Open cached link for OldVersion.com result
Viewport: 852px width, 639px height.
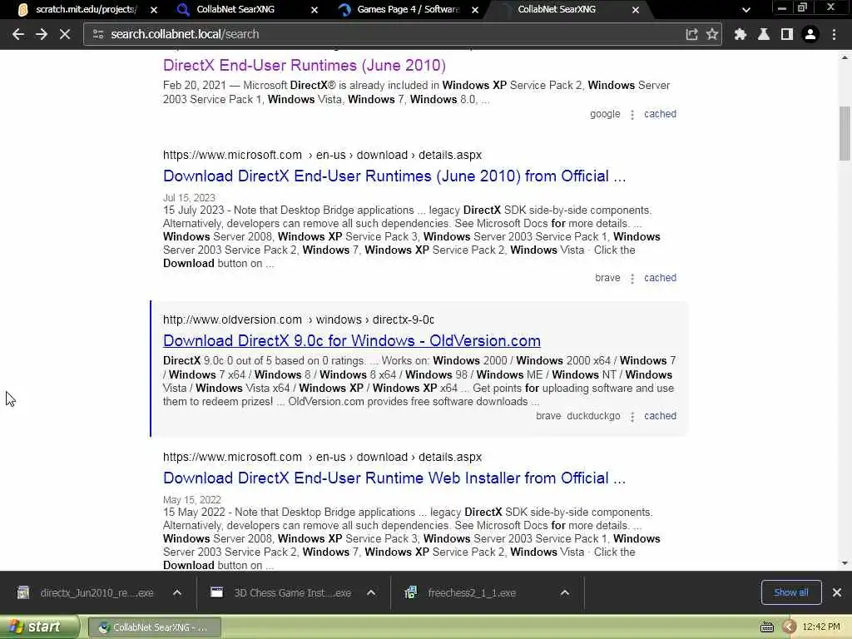tap(660, 416)
